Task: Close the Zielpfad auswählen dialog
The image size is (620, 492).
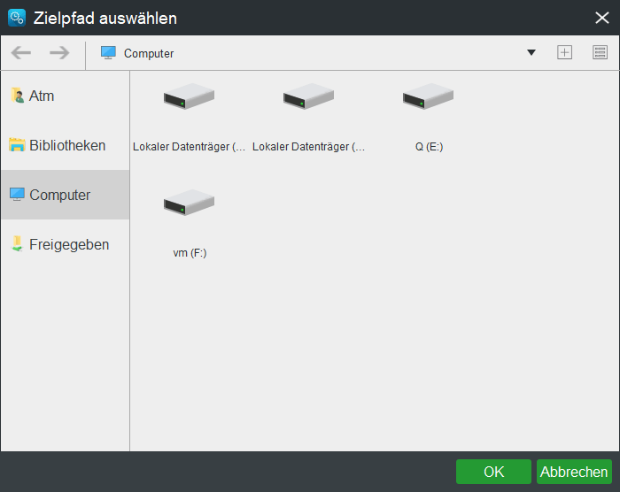Action: coord(601,18)
